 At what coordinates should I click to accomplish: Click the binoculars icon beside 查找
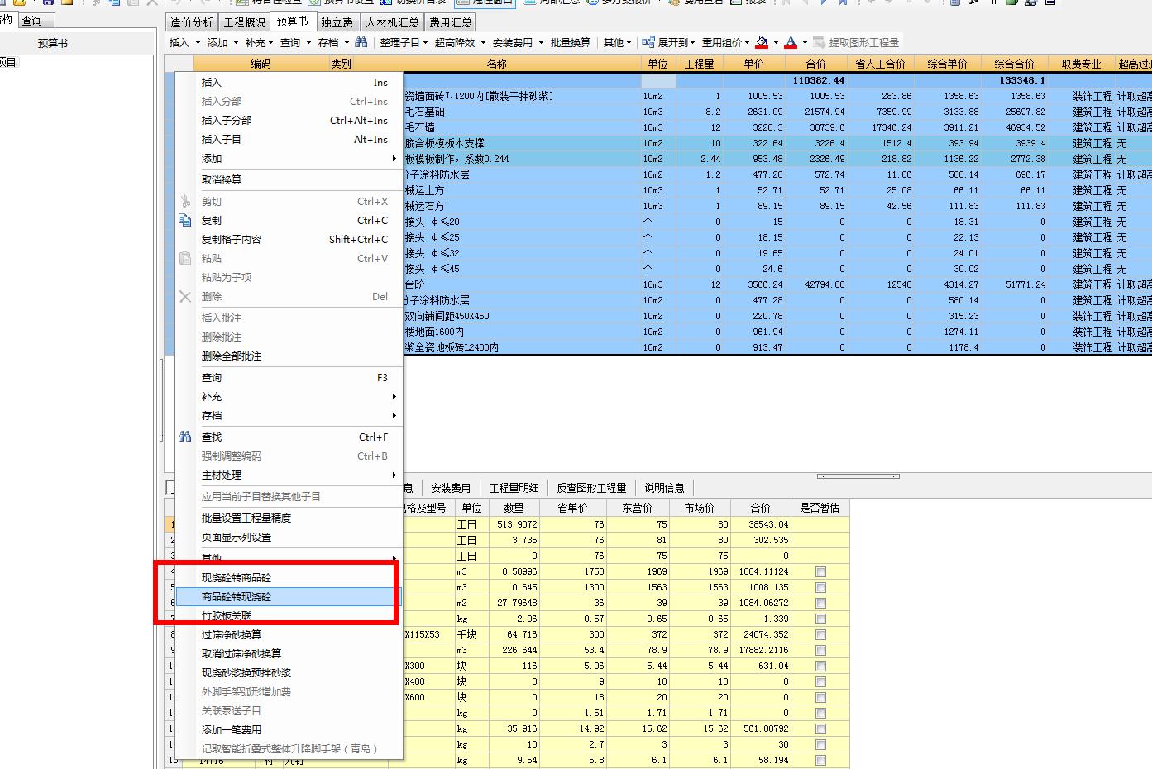coord(185,437)
